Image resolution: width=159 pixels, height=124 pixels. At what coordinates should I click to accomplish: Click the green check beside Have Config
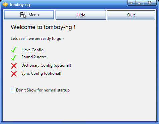(x=14, y=50)
